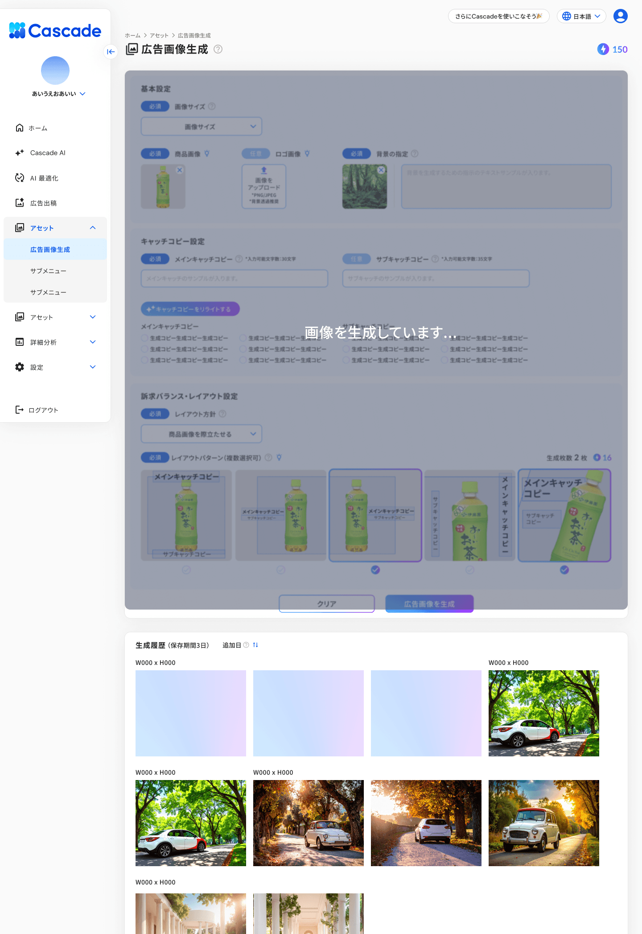The width and height of the screenshot is (642, 934).
Task: Click the ログアウト exit icon
Action: click(x=20, y=410)
